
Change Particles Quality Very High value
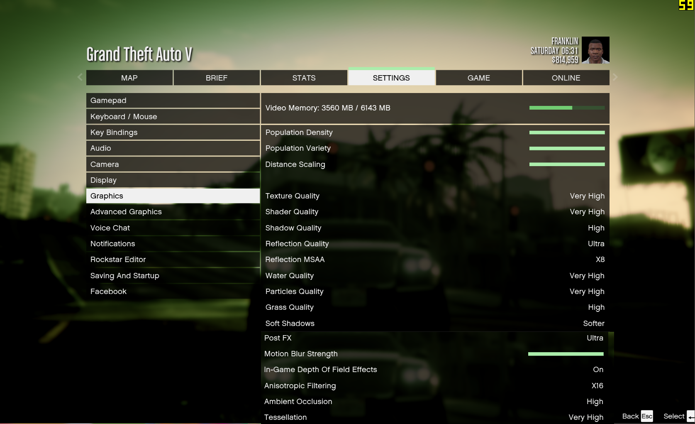(x=587, y=292)
